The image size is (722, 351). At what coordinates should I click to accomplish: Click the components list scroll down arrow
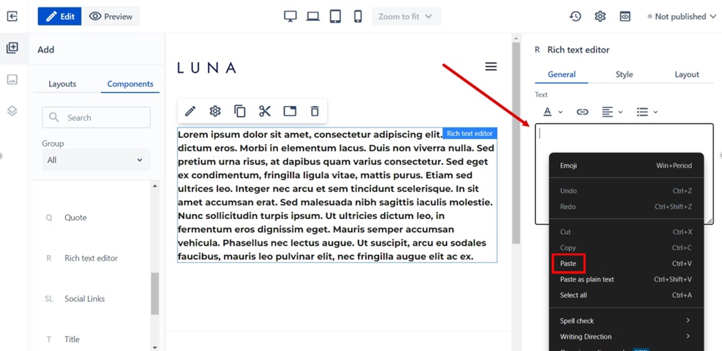tap(155, 347)
